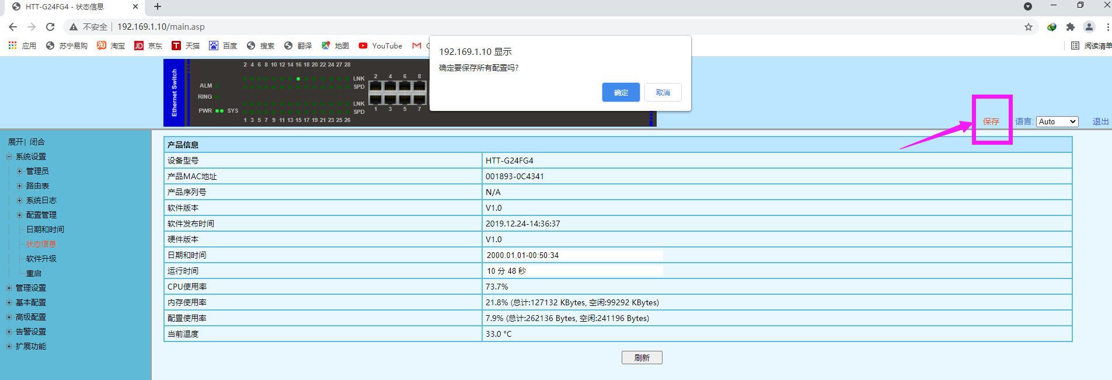Open the 语言 Auto dropdown
1112x380 pixels.
1057,121
